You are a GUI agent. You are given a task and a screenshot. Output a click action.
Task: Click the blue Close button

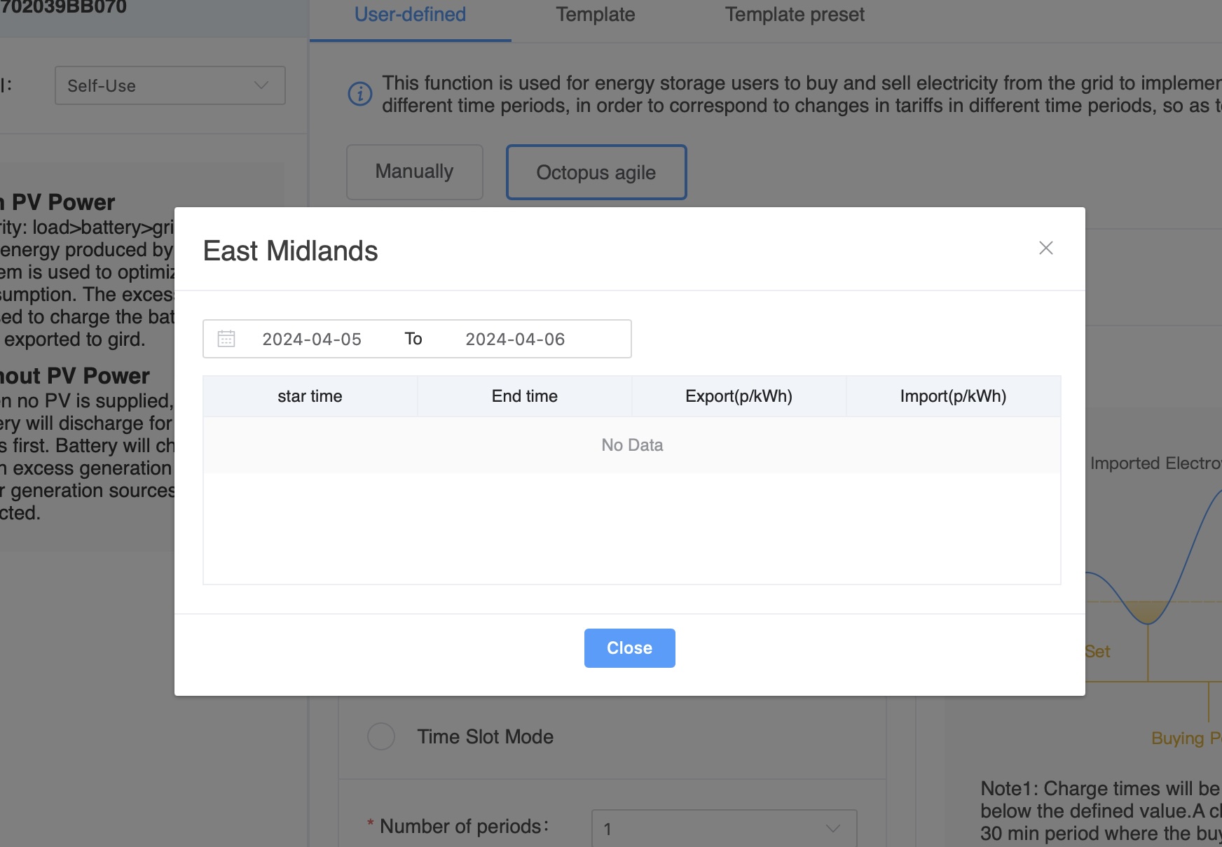629,648
